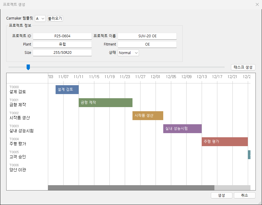Click the 11/27 date header

click(140, 77)
